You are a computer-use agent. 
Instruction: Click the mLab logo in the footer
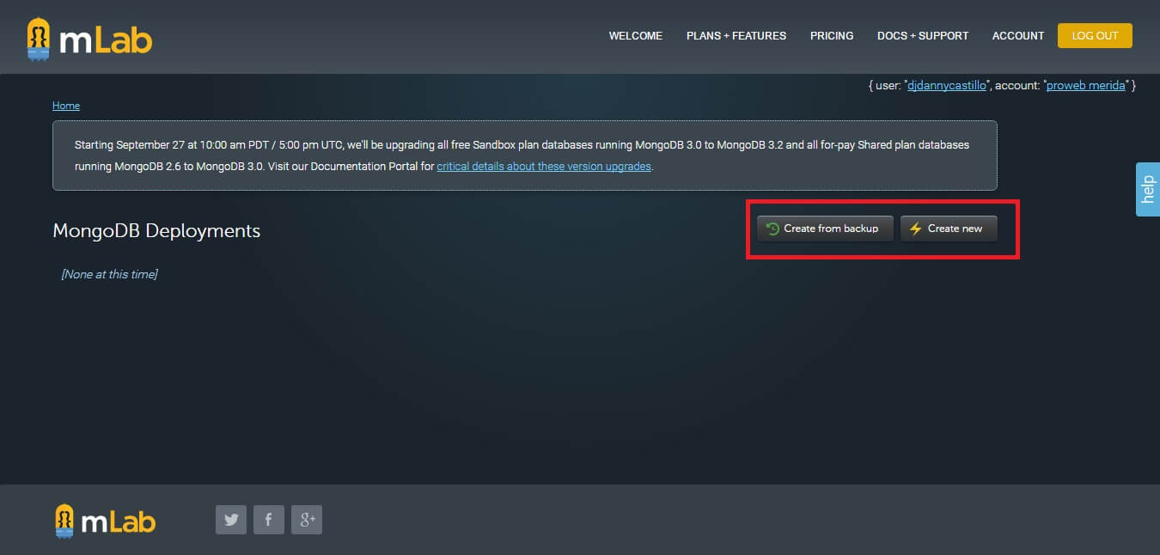[x=105, y=521]
